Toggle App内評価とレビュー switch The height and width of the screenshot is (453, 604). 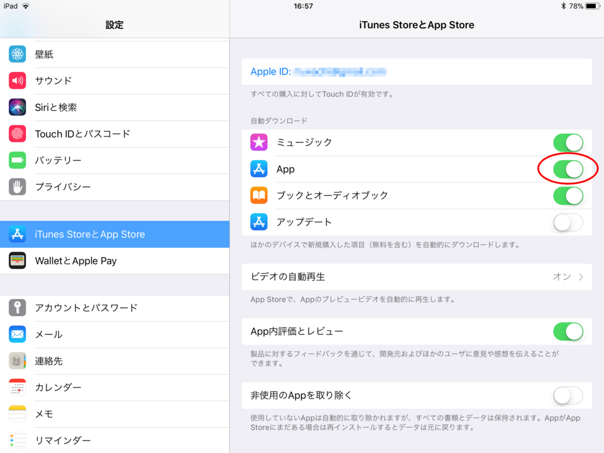click(x=568, y=331)
